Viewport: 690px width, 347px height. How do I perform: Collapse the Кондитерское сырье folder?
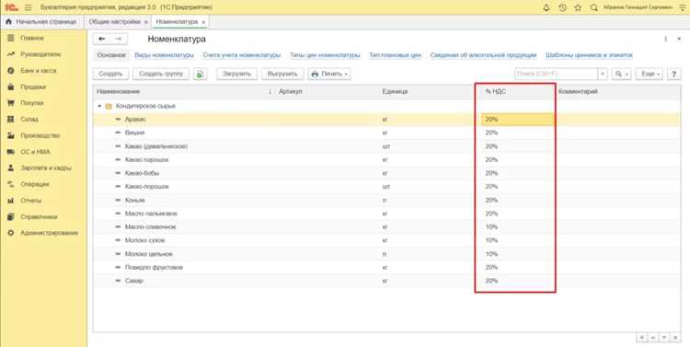pos(100,106)
